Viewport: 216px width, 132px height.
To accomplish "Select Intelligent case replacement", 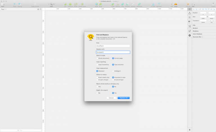I will (x=113, y=71).
